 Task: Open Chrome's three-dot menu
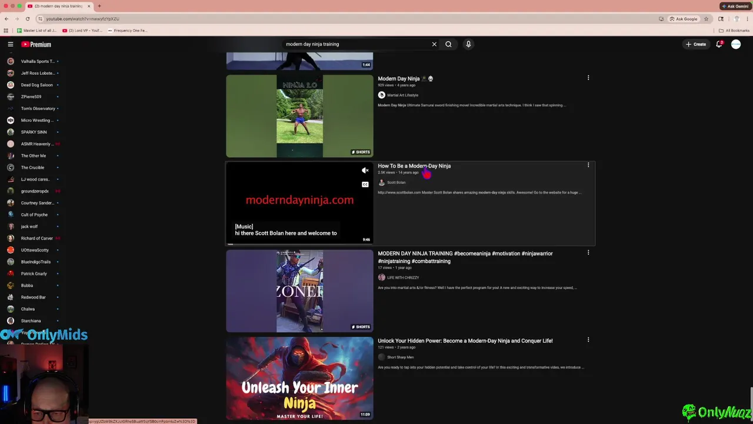pyautogui.click(x=748, y=19)
